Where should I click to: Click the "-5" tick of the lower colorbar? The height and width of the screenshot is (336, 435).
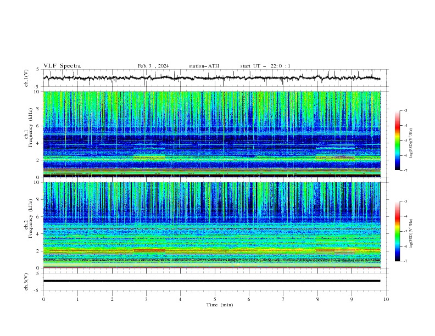pos(405,231)
